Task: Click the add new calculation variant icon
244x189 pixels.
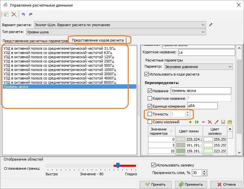Action: [x=5, y=14]
